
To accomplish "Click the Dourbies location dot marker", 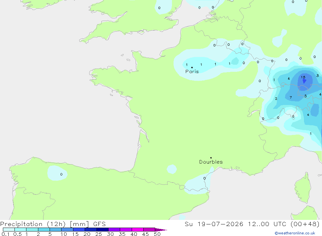I will pos(211,158).
